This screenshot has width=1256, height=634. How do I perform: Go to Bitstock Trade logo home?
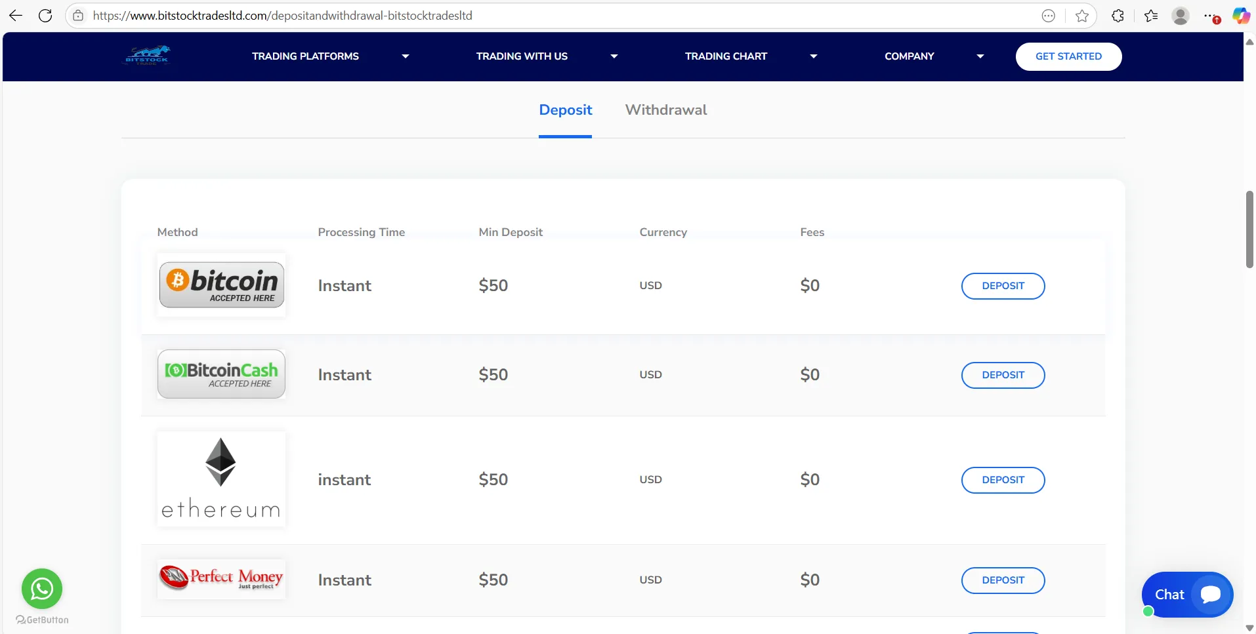pyautogui.click(x=148, y=56)
